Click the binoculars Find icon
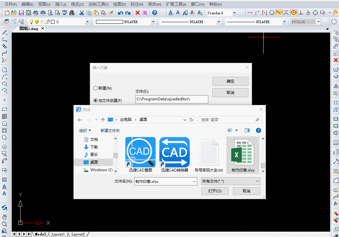 [72, 13]
